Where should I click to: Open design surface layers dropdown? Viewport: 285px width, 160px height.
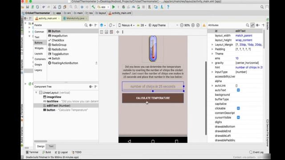click(x=103, y=25)
